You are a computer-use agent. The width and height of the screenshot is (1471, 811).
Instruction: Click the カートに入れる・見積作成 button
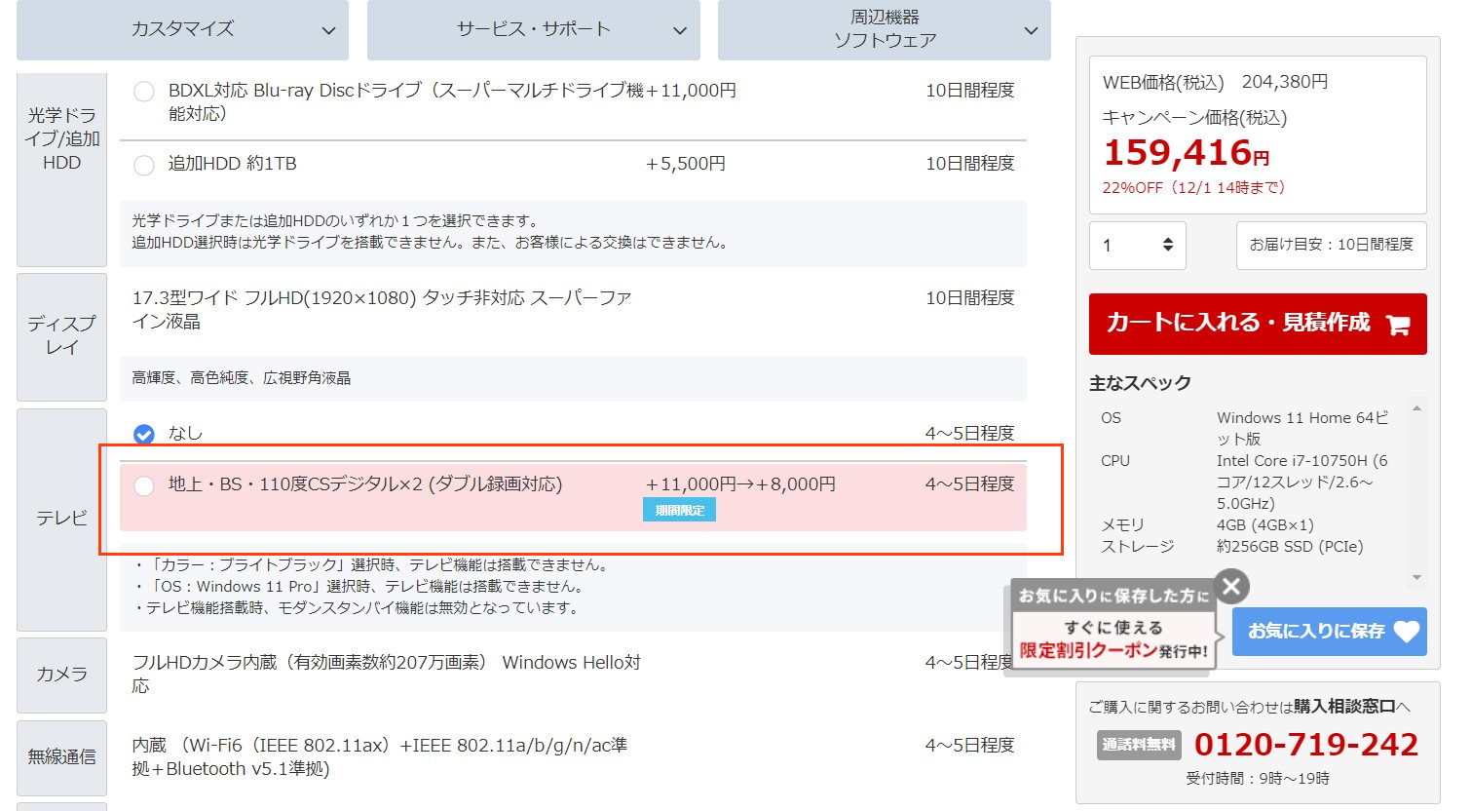pyautogui.click(x=1257, y=324)
